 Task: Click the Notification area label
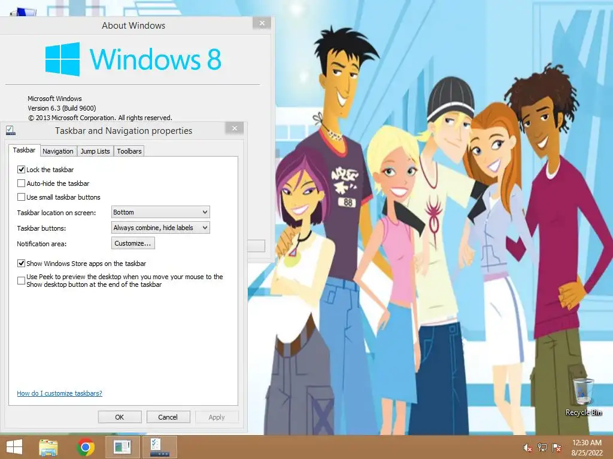click(42, 244)
